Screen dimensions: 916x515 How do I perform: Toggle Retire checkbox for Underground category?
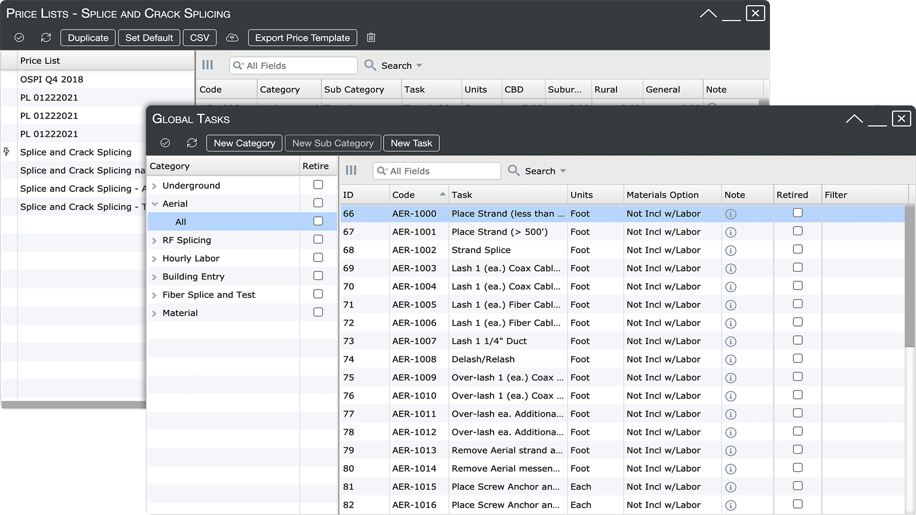coord(318,185)
